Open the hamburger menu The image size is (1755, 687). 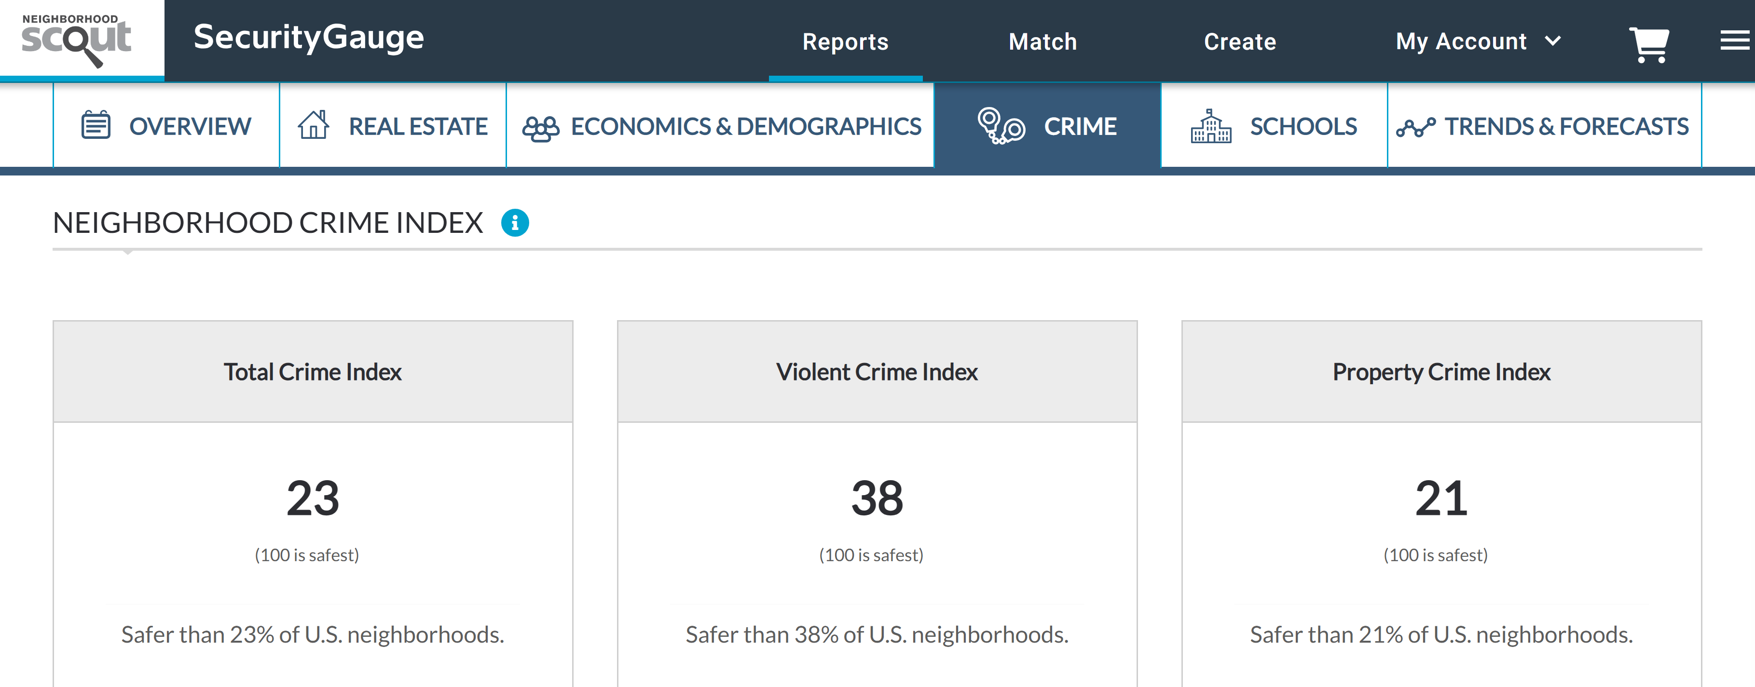click(x=1734, y=41)
